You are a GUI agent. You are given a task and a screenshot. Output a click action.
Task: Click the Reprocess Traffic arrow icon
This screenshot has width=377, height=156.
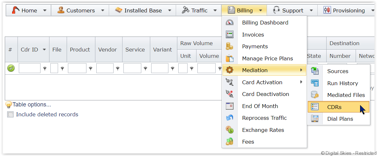coord(229,118)
